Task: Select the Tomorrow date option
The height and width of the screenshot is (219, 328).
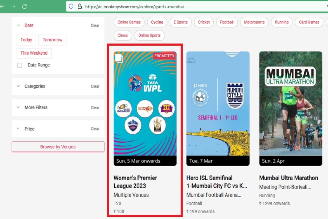Action: tap(53, 40)
